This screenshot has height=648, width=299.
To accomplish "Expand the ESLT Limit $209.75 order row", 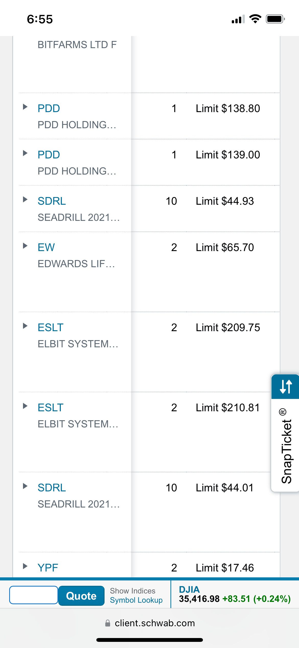I will pos(25,326).
